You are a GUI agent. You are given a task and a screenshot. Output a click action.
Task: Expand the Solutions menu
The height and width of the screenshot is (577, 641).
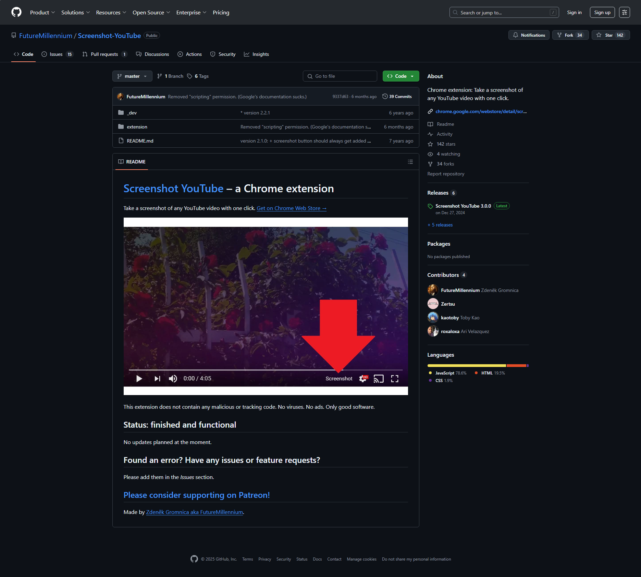coord(75,12)
